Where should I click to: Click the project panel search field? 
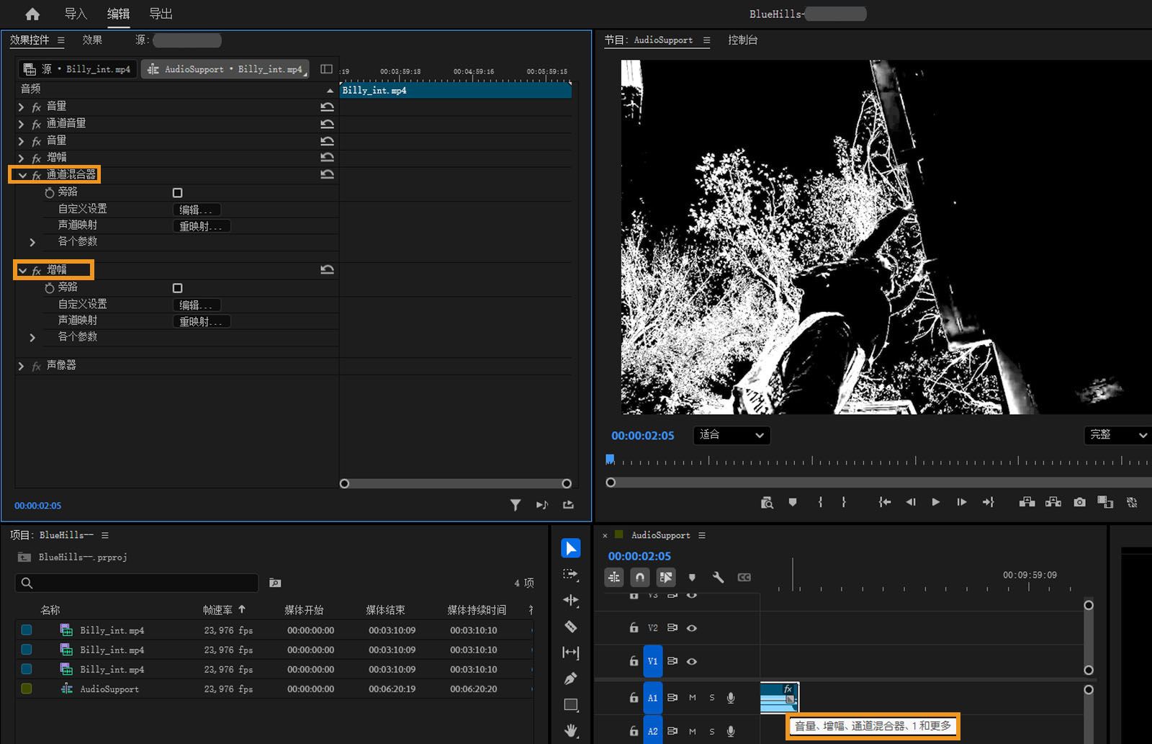(137, 583)
